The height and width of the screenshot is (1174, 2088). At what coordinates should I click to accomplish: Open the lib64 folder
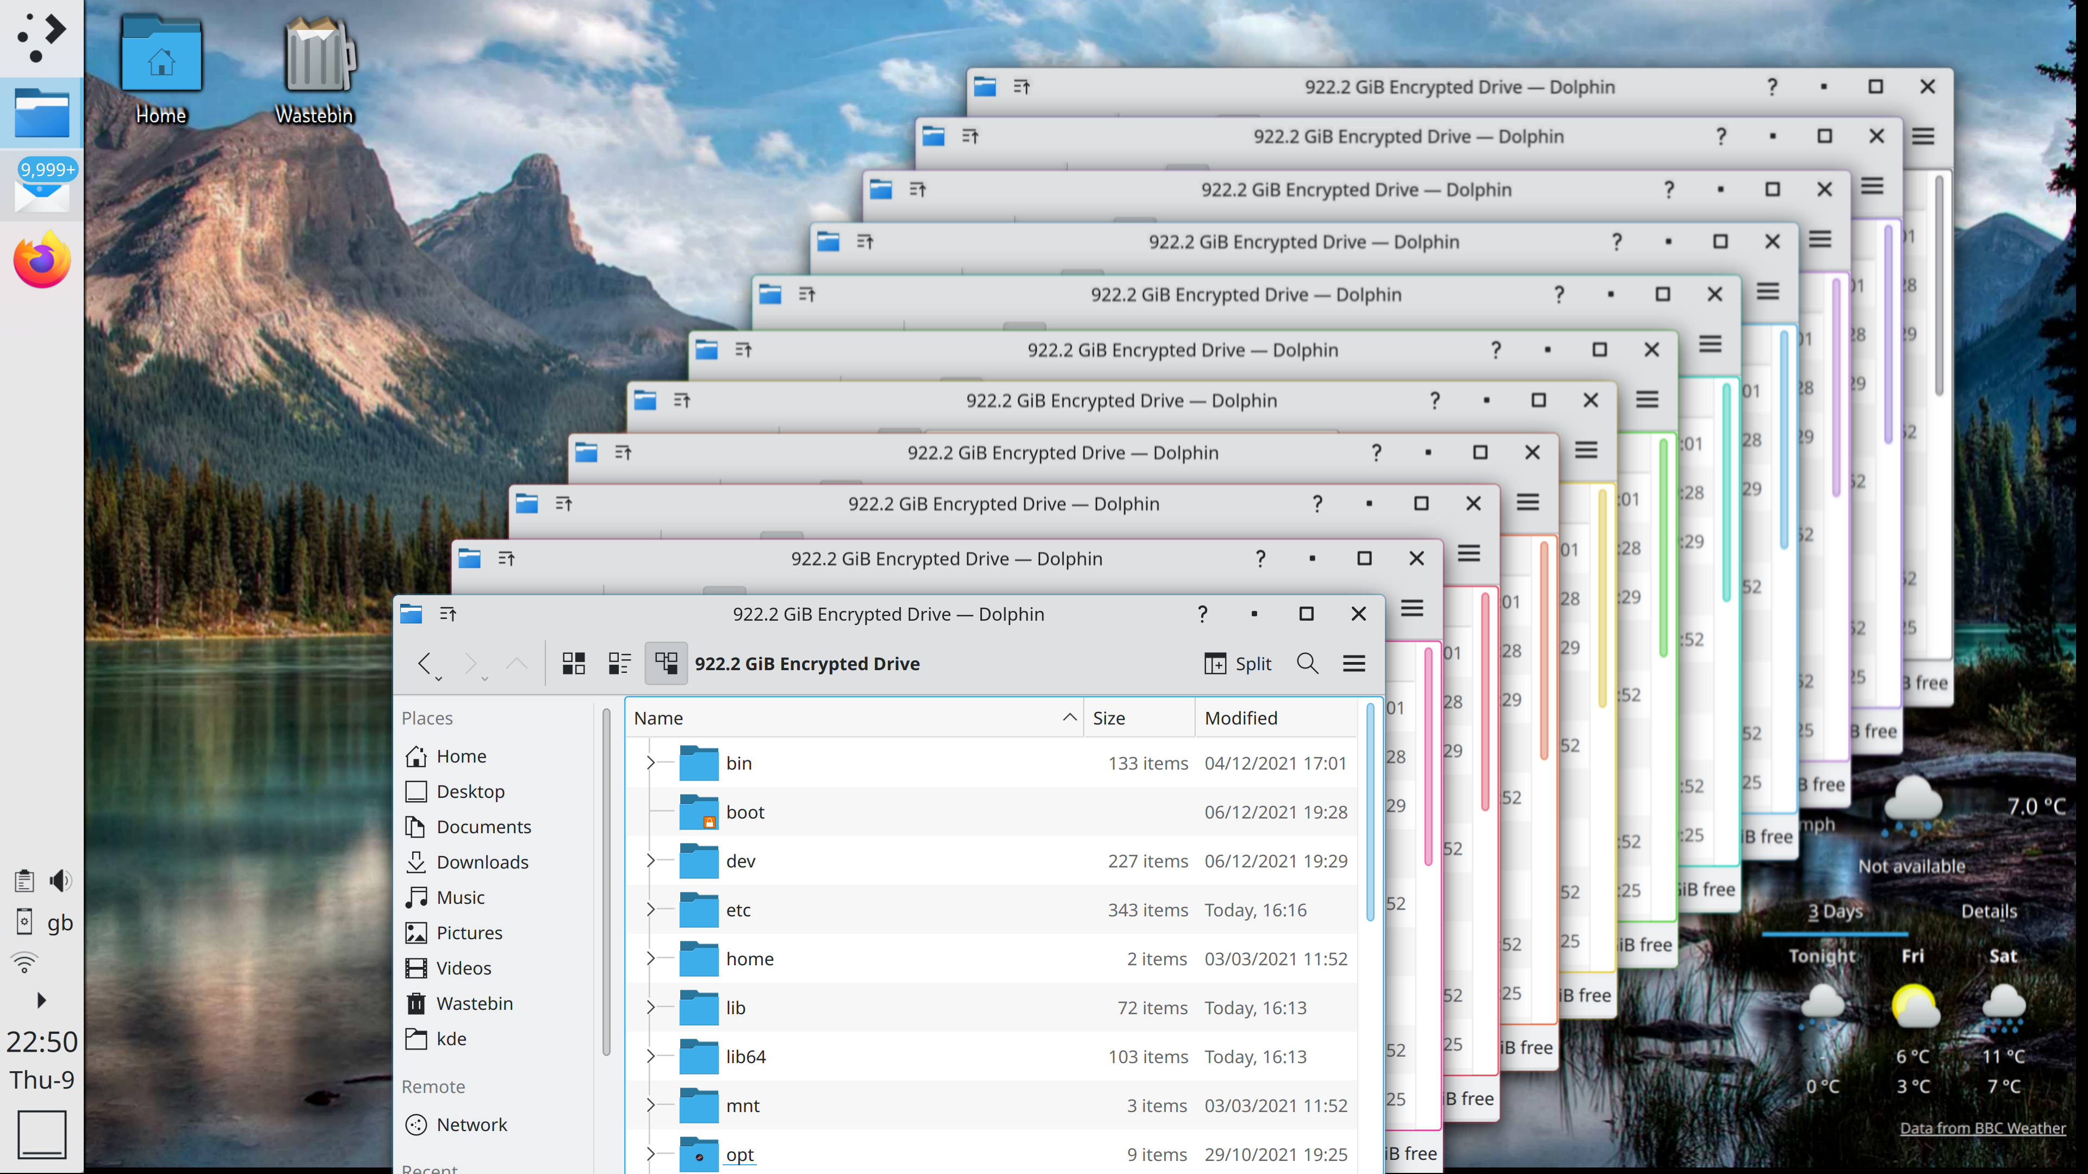click(745, 1057)
